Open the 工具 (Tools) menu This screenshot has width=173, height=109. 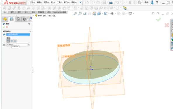tap(60, 2)
